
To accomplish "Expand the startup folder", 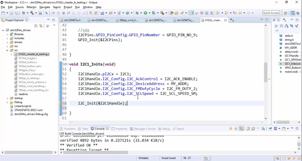I will tap(7, 98).
